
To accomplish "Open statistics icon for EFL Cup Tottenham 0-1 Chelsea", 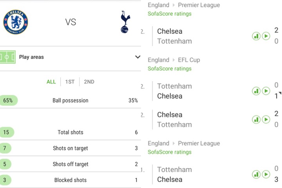I will coord(256,91).
